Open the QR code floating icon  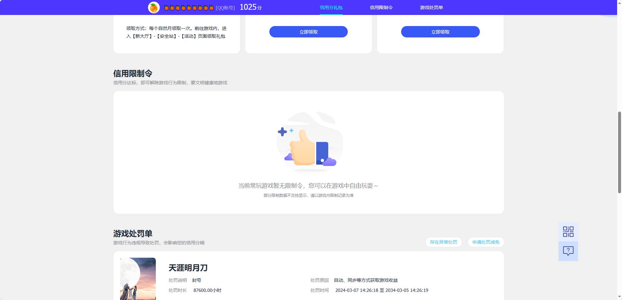(568, 232)
